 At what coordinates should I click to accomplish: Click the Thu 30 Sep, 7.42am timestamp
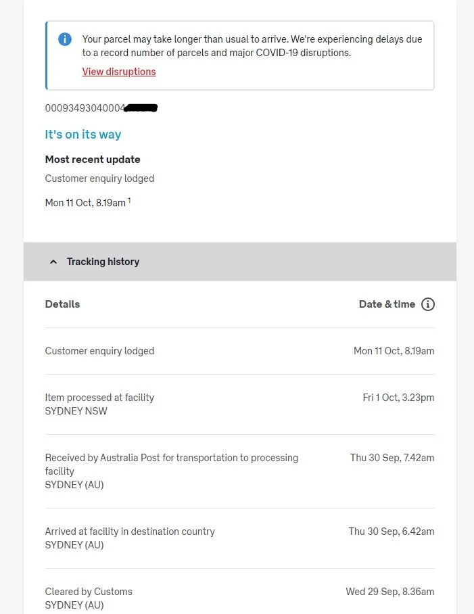coord(392,458)
